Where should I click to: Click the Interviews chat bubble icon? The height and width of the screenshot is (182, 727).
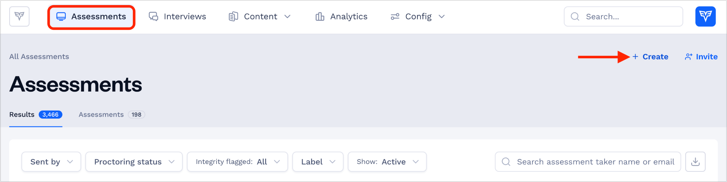click(x=153, y=17)
